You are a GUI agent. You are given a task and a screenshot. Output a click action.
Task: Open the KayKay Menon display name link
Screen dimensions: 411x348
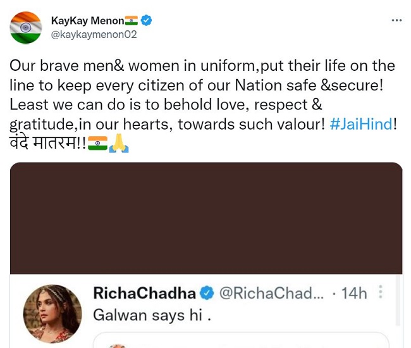87,21
